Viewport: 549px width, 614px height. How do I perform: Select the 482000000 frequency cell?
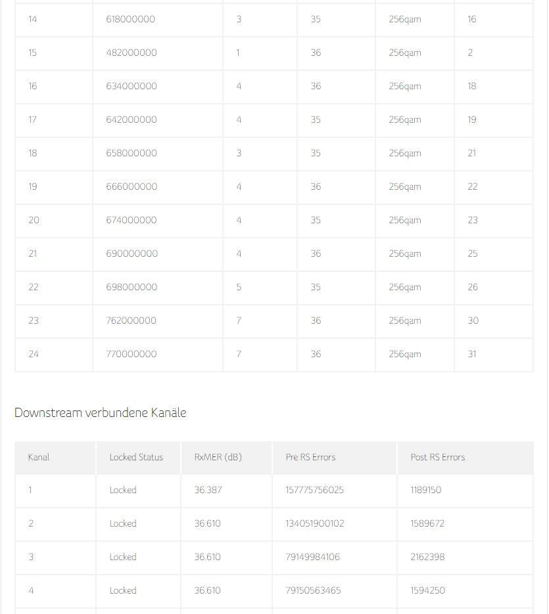pos(131,53)
